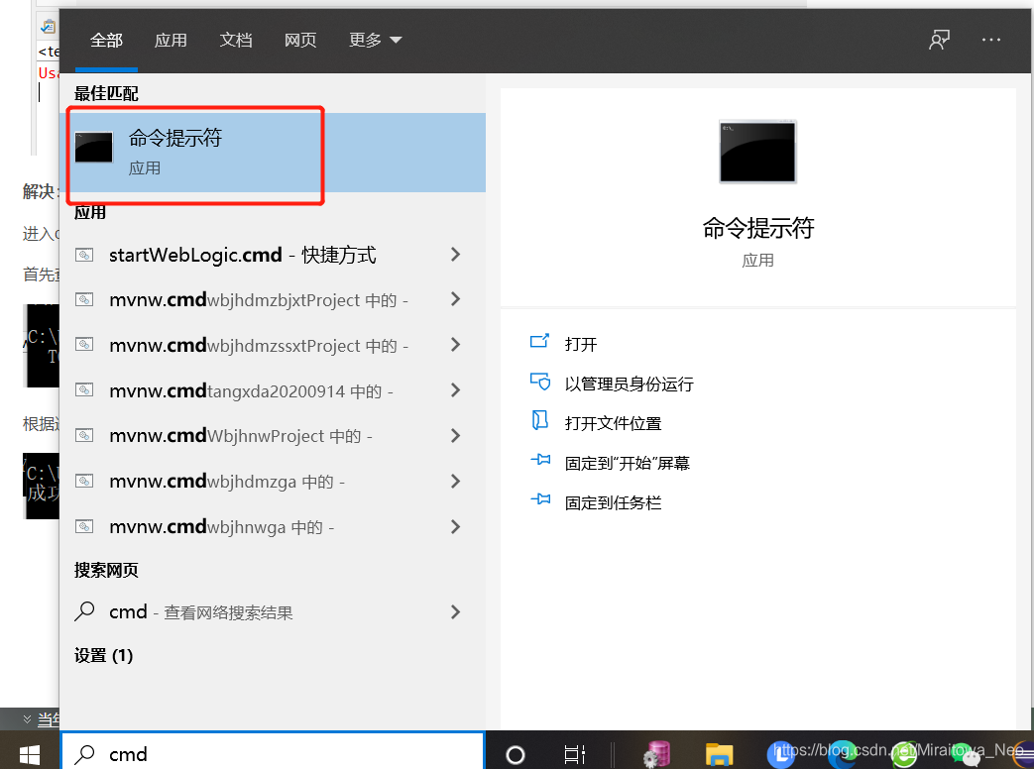This screenshot has height=769, width=1034.
Task: Open the 更多 dropdown in the search bar
Action: coord(374,40)
